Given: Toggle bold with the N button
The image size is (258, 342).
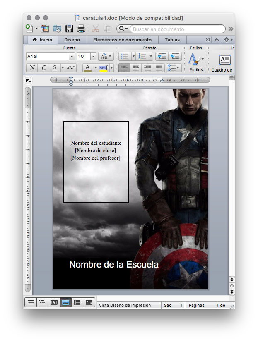Looking at the screenshot, I should (x=32, y=68).
